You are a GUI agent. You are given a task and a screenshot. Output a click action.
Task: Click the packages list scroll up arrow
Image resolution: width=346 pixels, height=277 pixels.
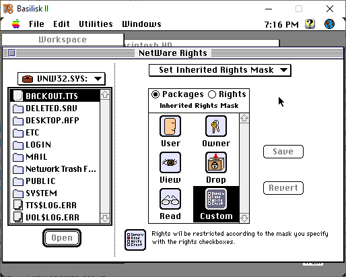[244, 118]
